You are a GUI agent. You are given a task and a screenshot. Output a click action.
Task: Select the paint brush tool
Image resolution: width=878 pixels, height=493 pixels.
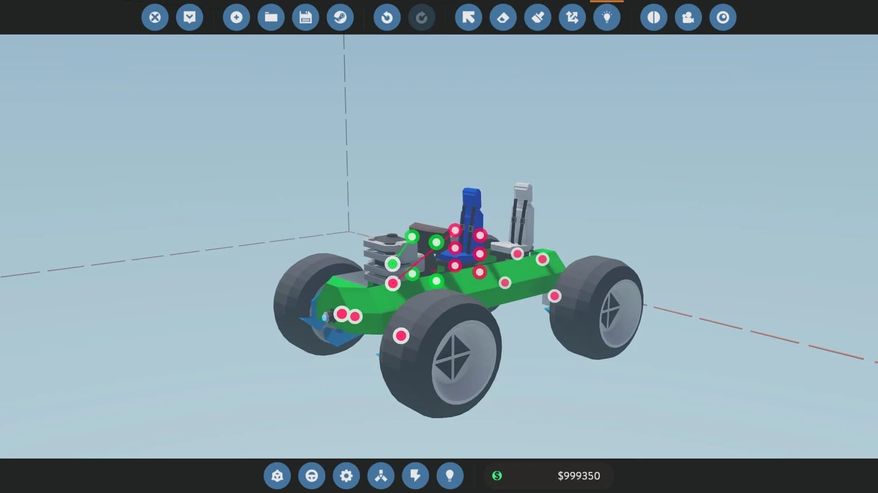coord(537,17)
